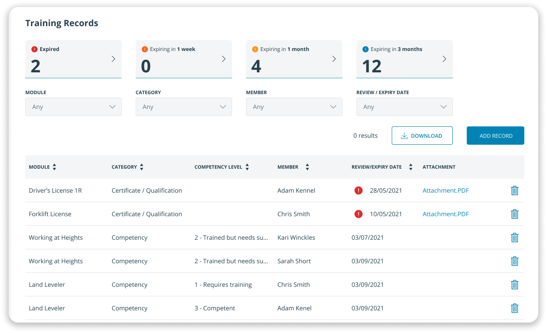The width and height of the screenshot is (547, 333).
Task: Sort table by Competency Level
Action: [247, 167]
